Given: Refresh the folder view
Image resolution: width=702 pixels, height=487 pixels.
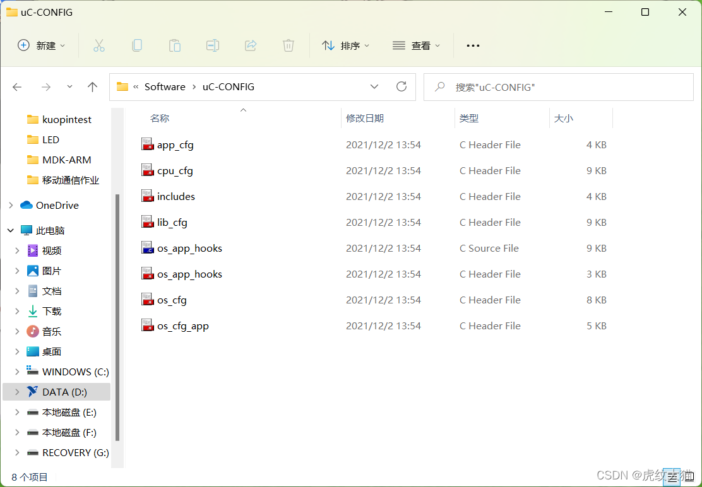Looking at the screenshot, I should (x=402, y=87).
